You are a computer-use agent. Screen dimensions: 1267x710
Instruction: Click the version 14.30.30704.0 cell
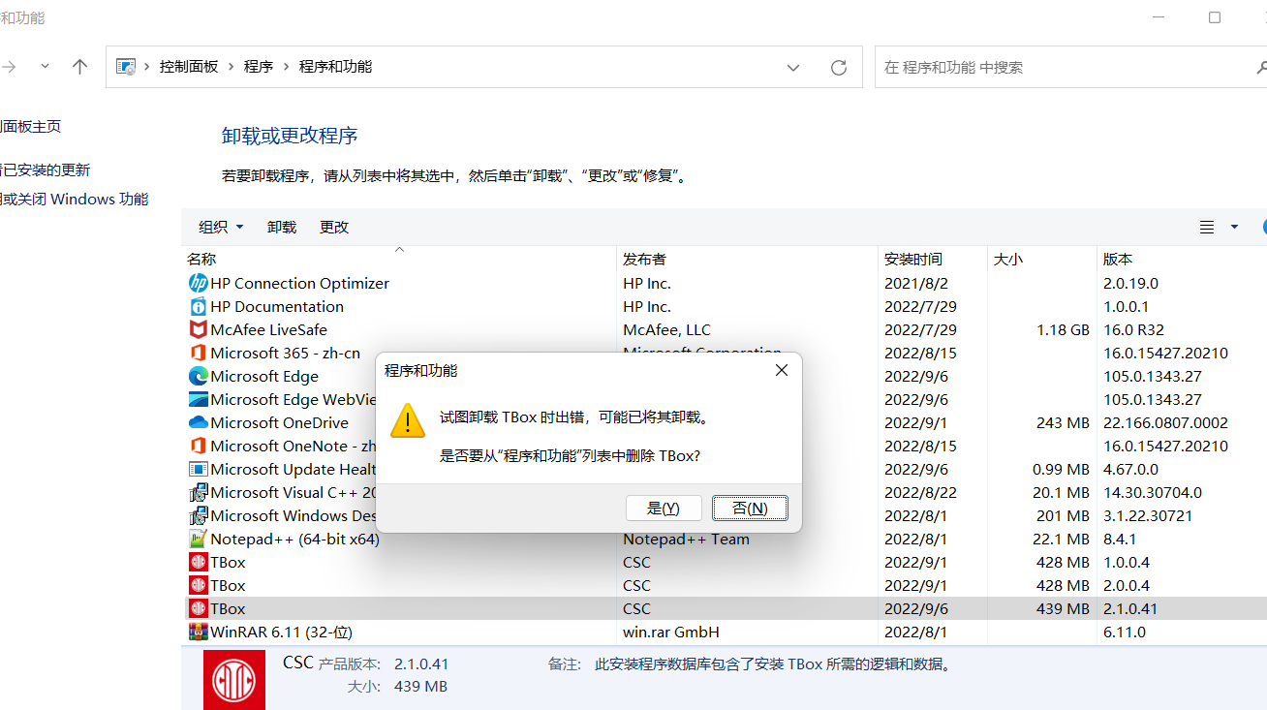coord(1152,493)
